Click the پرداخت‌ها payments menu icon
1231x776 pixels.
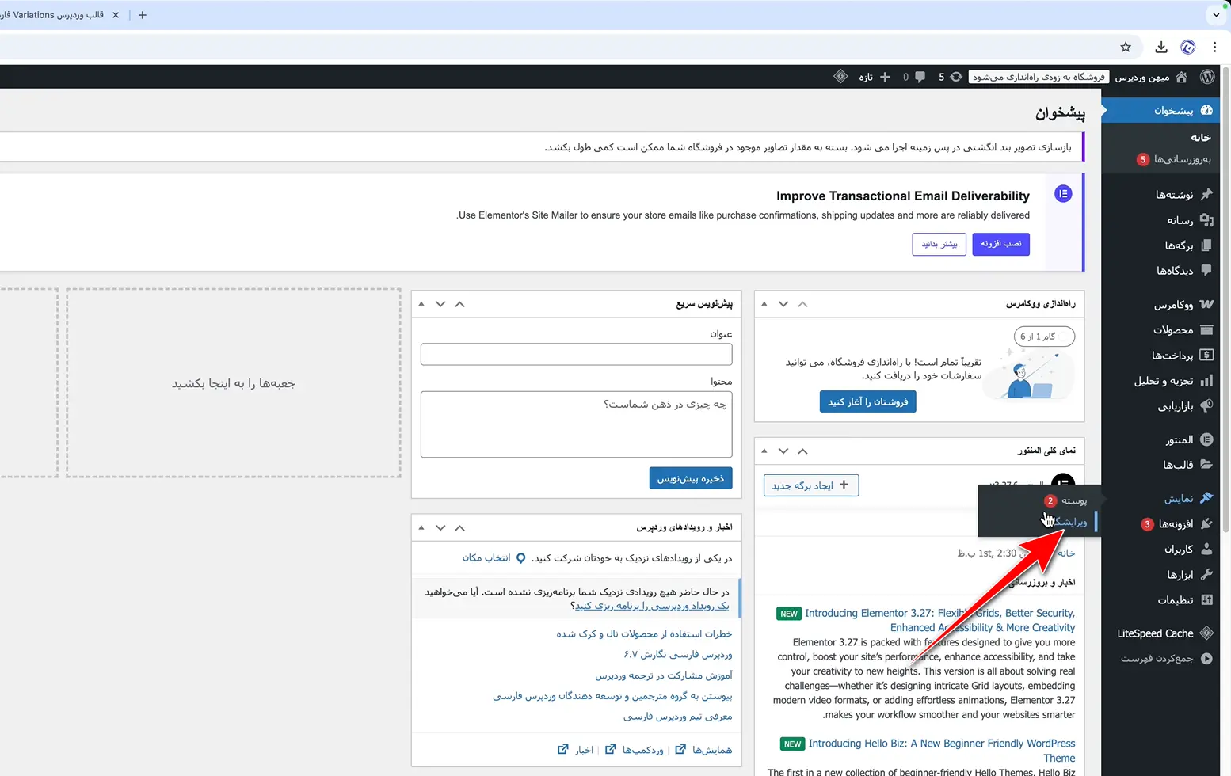point(1206,355)
